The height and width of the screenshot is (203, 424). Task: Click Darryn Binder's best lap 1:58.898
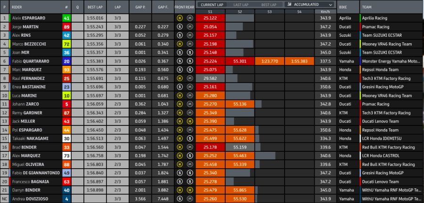(x=95, y=190)
